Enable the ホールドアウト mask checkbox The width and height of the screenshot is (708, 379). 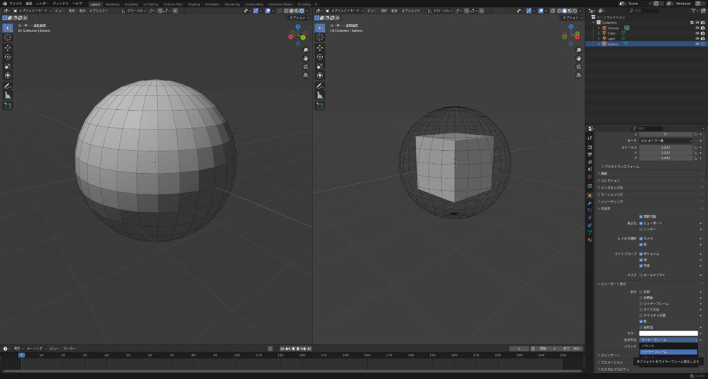(641, 275)
